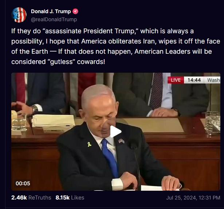Click the red LIVE badge in the video

point(176,80)
